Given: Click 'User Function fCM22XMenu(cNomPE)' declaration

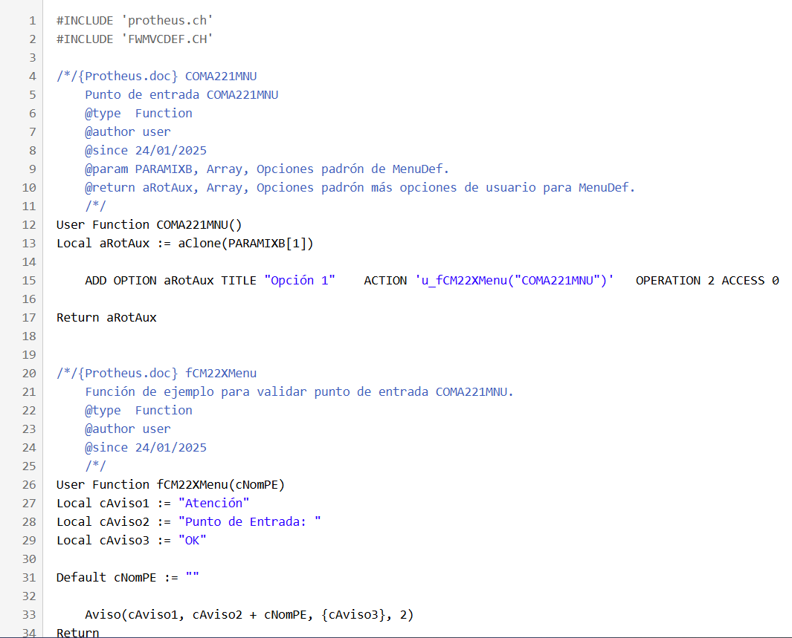Looking at the screenshot, I should (x=171, y=485).
